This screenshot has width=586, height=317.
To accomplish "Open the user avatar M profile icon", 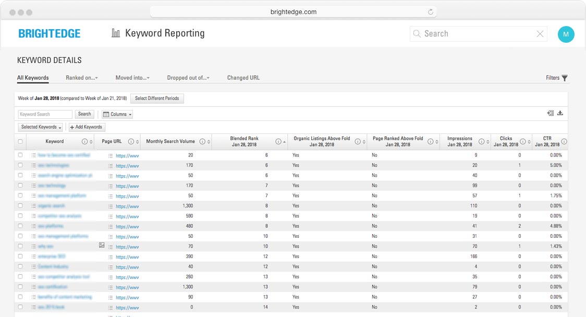I will (x=566, y=34).
